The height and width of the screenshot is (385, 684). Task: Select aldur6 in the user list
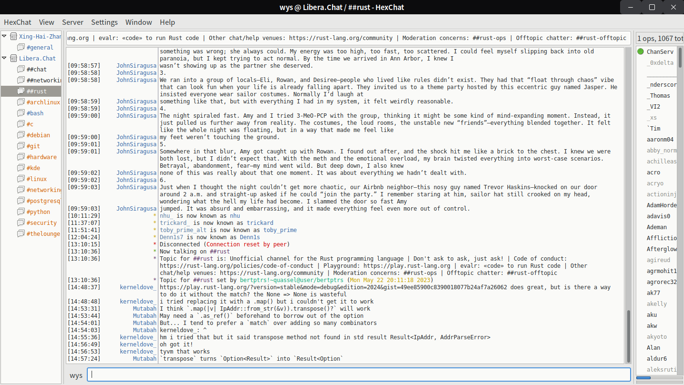click(657, 358)
